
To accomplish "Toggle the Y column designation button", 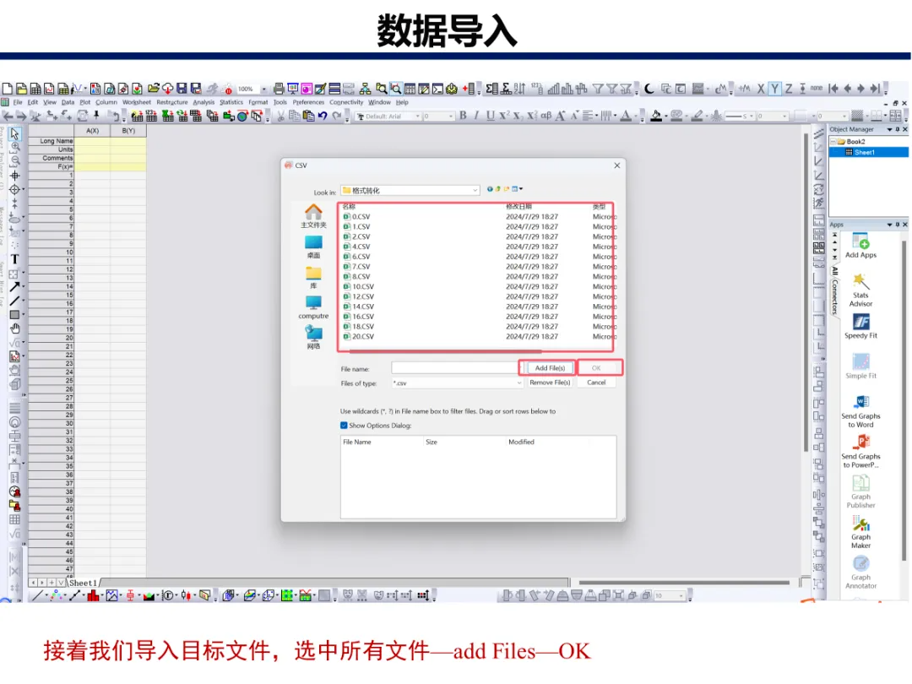I will pyautogui.click(x=774, y=89).
